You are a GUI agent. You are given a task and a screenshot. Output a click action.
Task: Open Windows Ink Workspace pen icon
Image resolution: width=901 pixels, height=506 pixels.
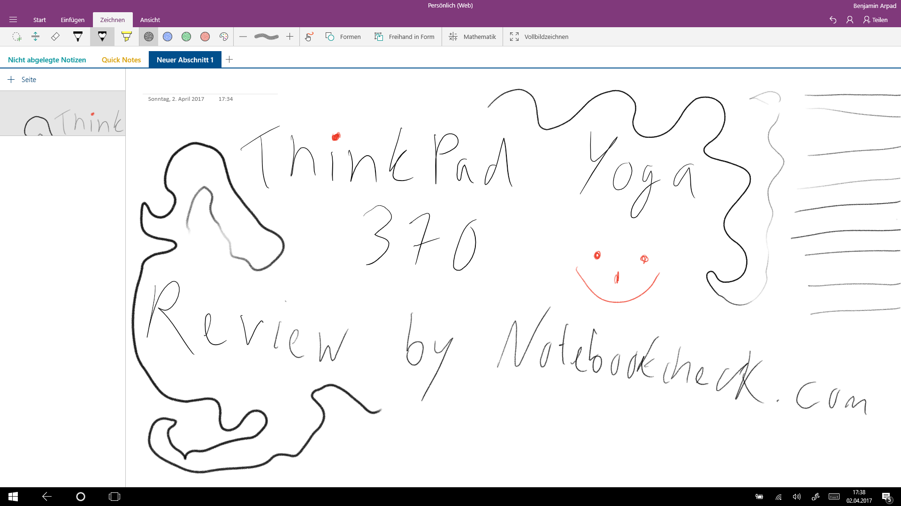tap(816, 497)
